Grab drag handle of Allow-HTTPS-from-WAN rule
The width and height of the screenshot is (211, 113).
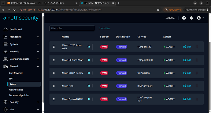[x=54, y=47]
